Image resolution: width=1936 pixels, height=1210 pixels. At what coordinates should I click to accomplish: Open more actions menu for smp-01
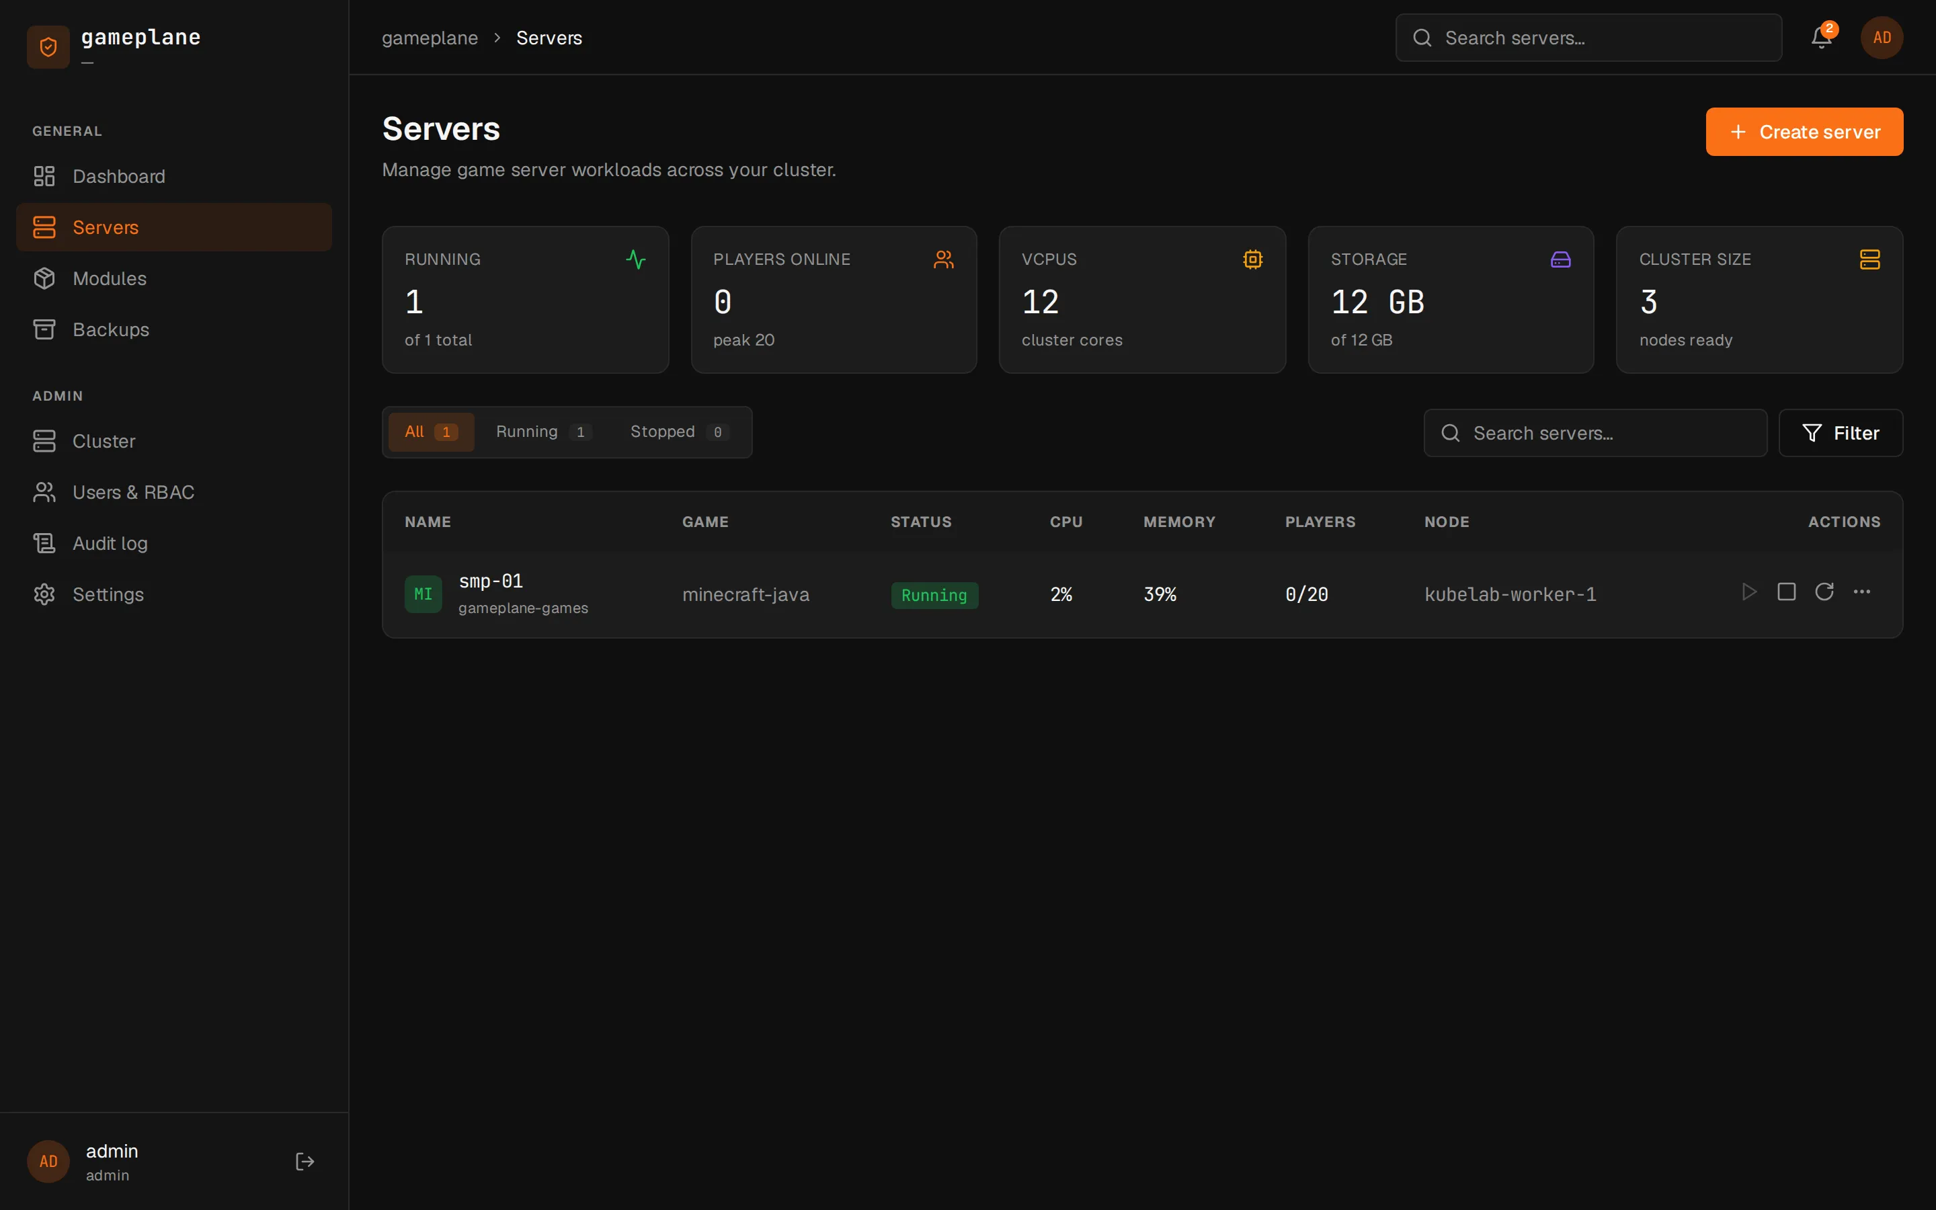(x=1861, y=592)
